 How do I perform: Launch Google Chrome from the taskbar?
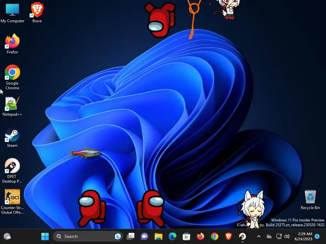(x=214, y=236)
